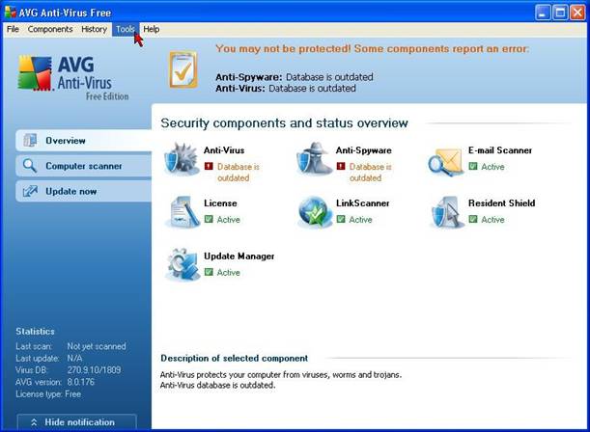The height and width of the screenshot is (432, 590).
Task: Click the LinkScanner component label
Action: pos(363,203)
